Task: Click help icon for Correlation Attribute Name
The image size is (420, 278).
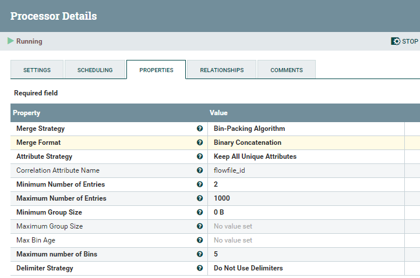Action: (x=200, y=170)
